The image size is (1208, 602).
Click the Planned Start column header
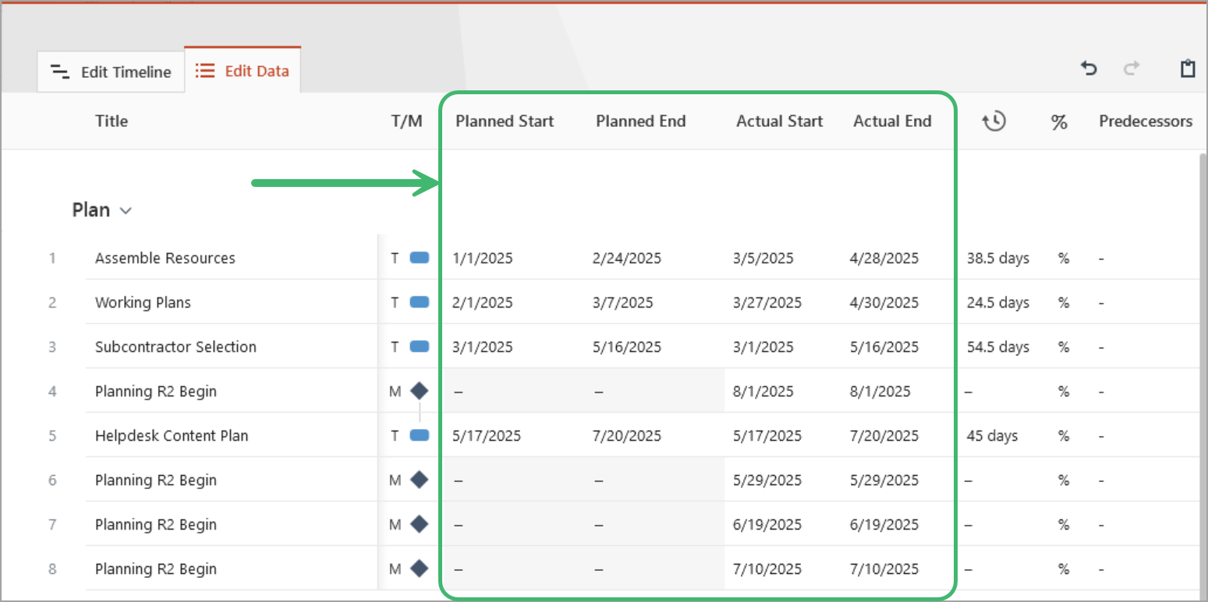[504, 121]
